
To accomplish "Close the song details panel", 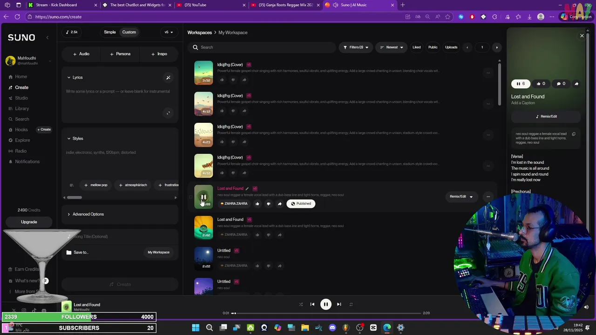I will (582, 36).
